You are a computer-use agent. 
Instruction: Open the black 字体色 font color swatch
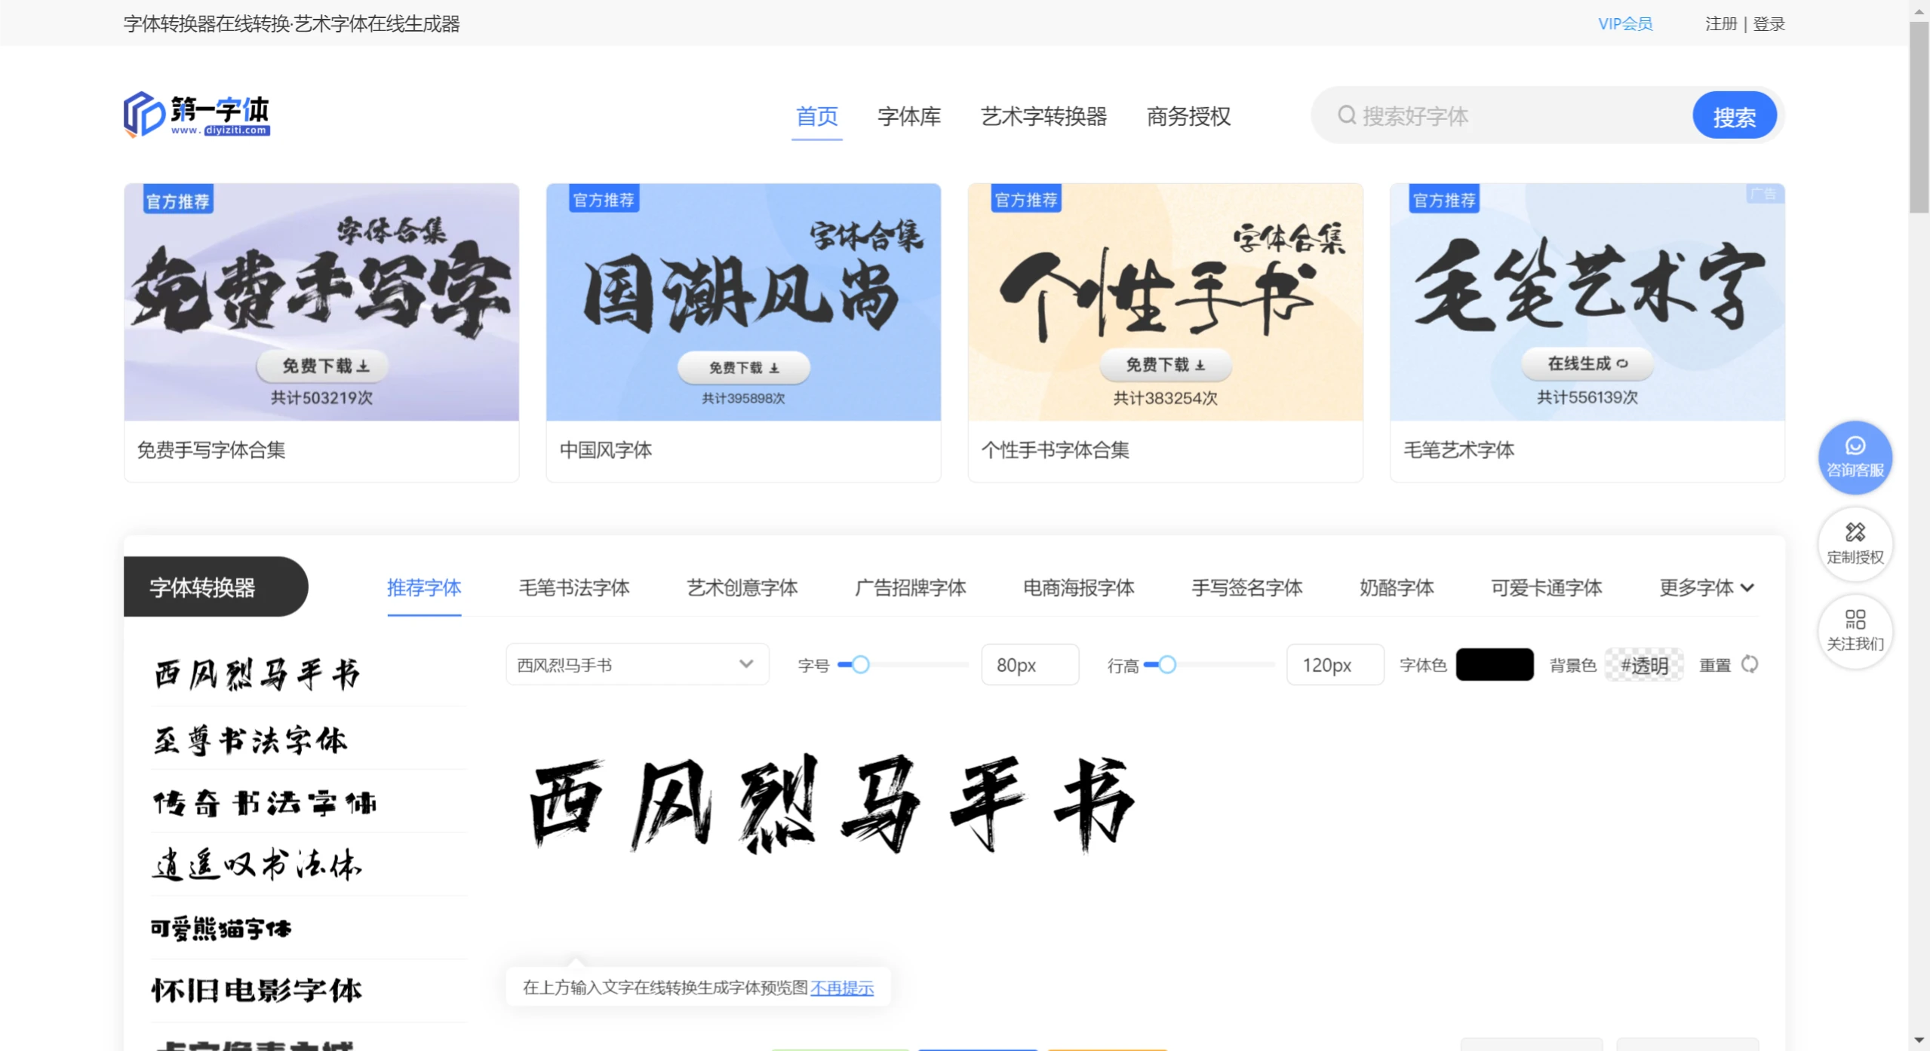1494,664
